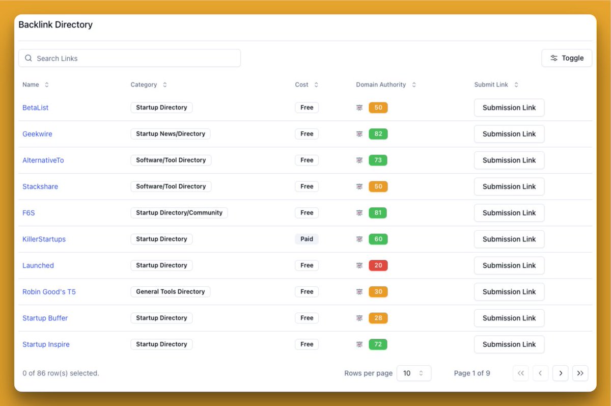Click the Moz icon in the Startup Buffer row
Viewport: 611px width, 406px height.
(x=359, y=318)
